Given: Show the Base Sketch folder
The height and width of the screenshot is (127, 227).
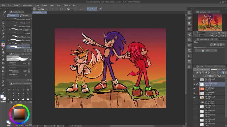Looking at the screenshot, I should [194, 102].
